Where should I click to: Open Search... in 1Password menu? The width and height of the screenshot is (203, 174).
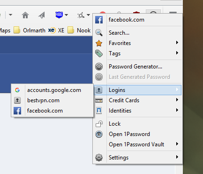137,33
